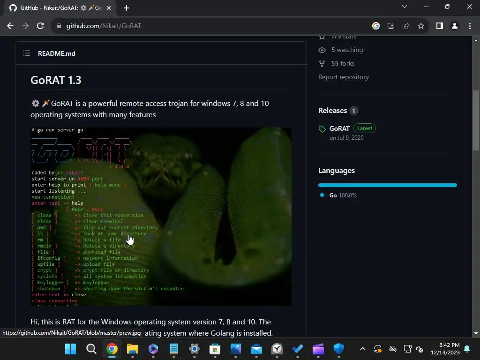
Task: Open the To Do checkmark taskbar icon
Action: point(298,349)
